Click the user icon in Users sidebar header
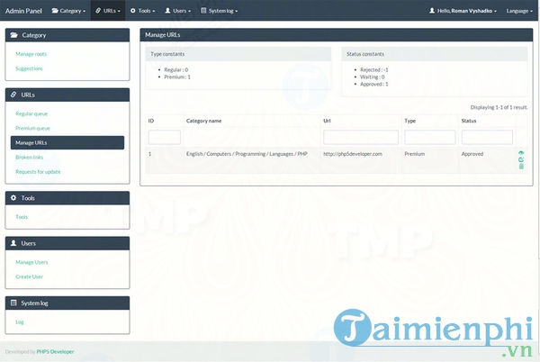This screenshot has width=540, height=362. pyautogui.click(x=13, y=243)
